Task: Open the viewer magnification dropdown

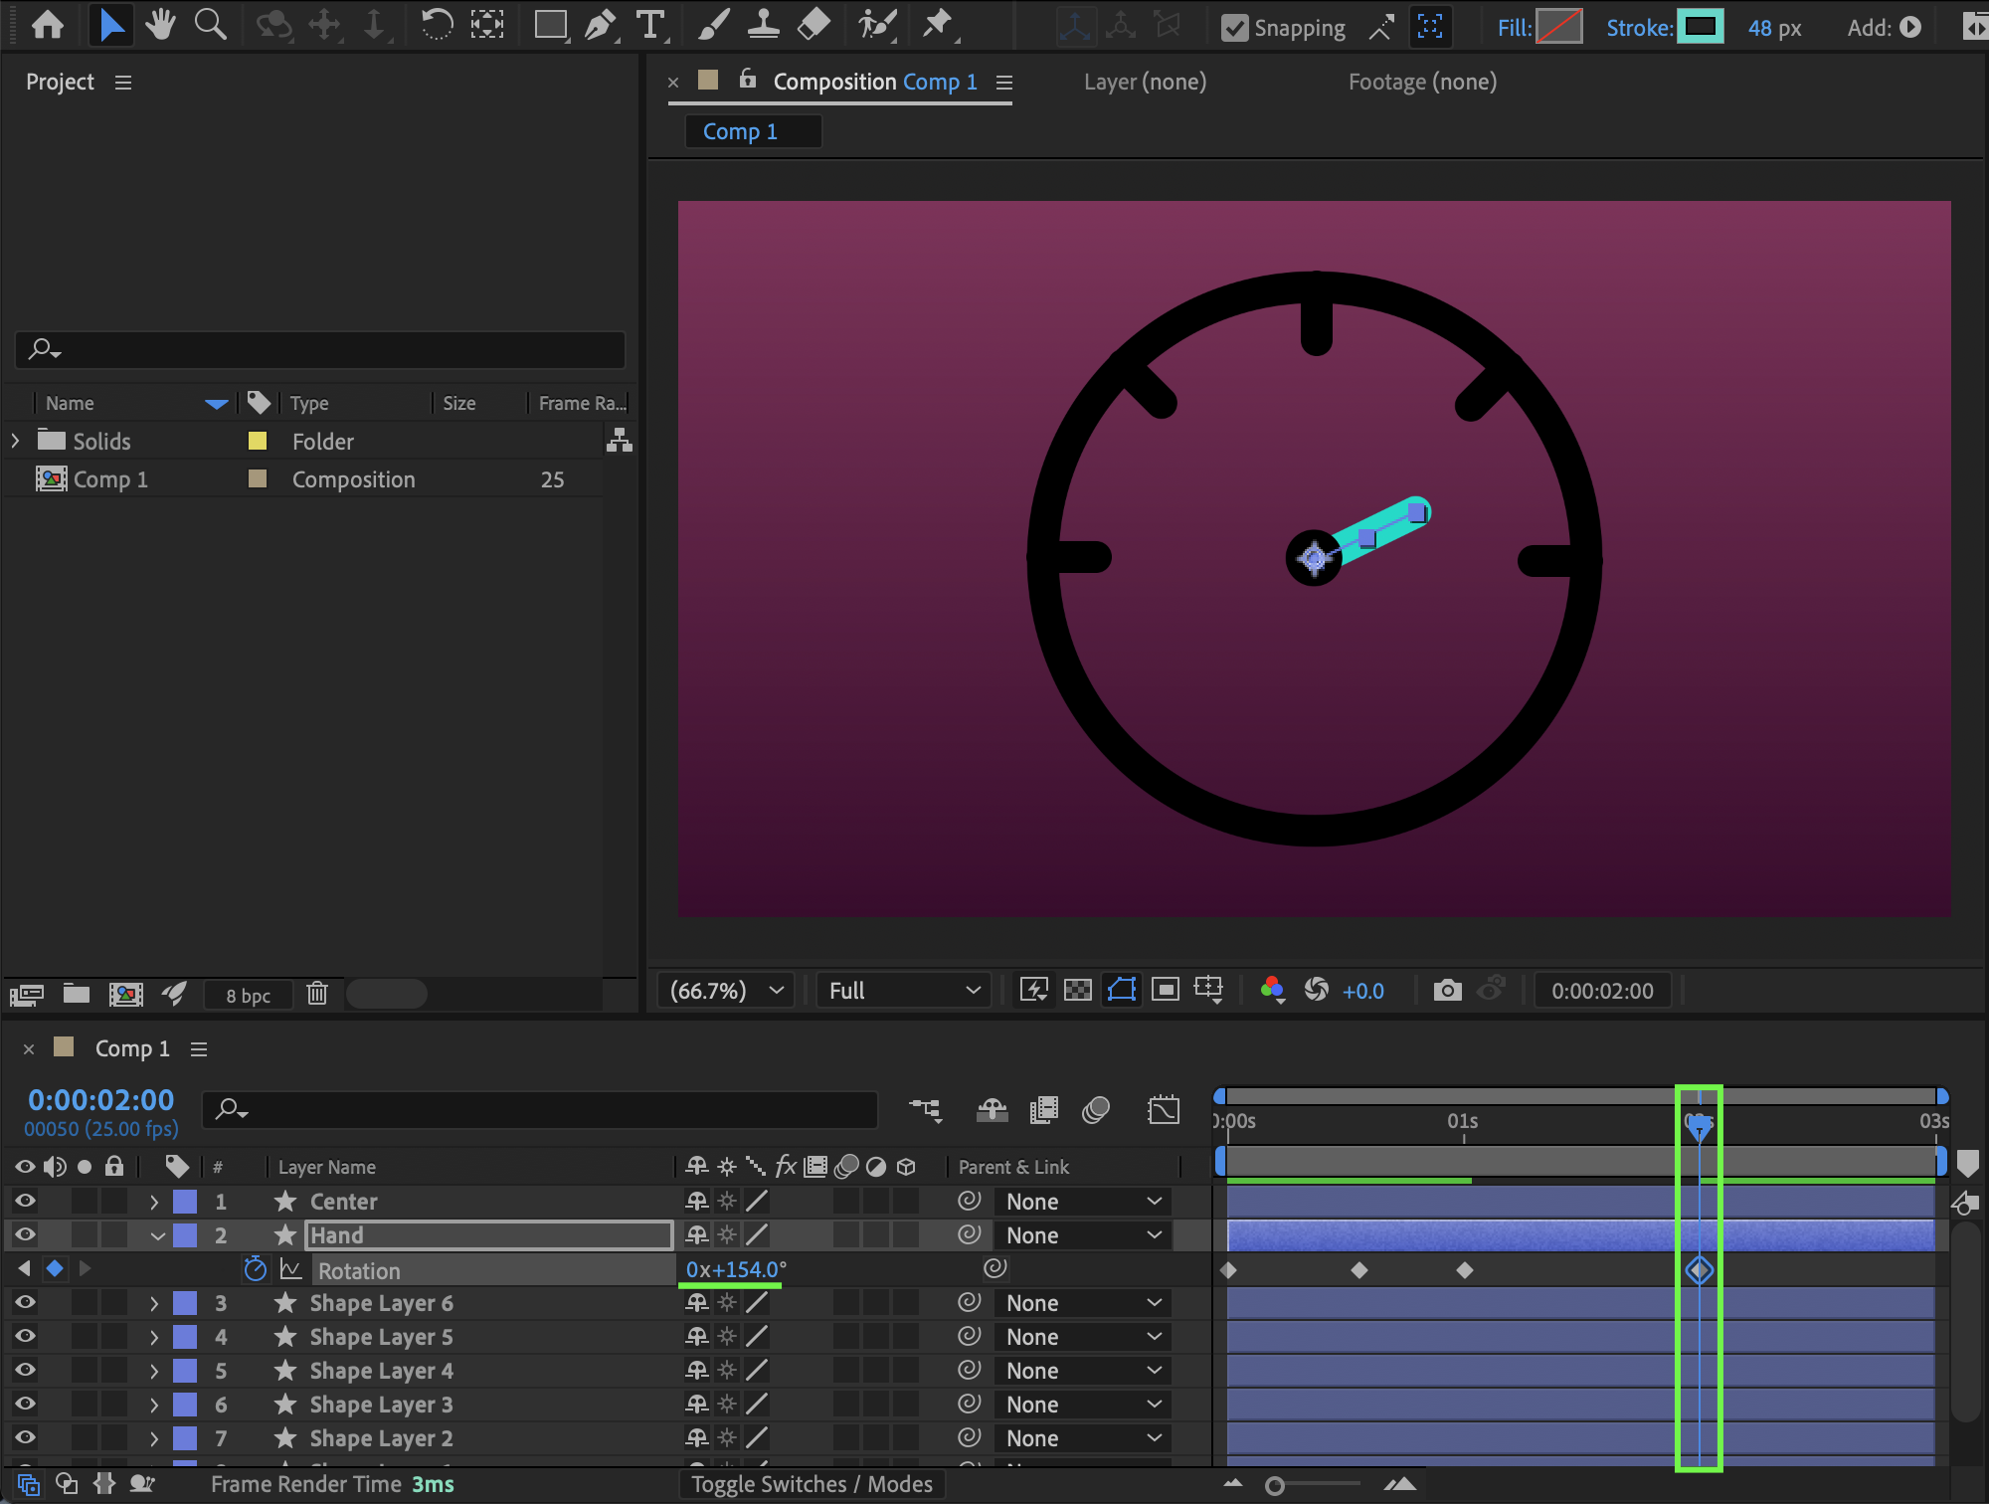Action: tap(726, 990)
